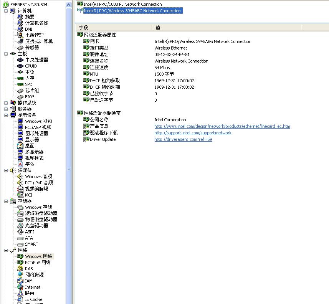Collapse the 存储器 tree node
The height and width of the screenshot is (304, 329).
pos(6,201)
